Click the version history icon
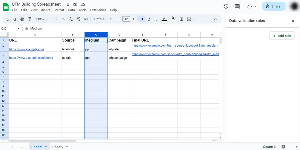 point(226,6)
